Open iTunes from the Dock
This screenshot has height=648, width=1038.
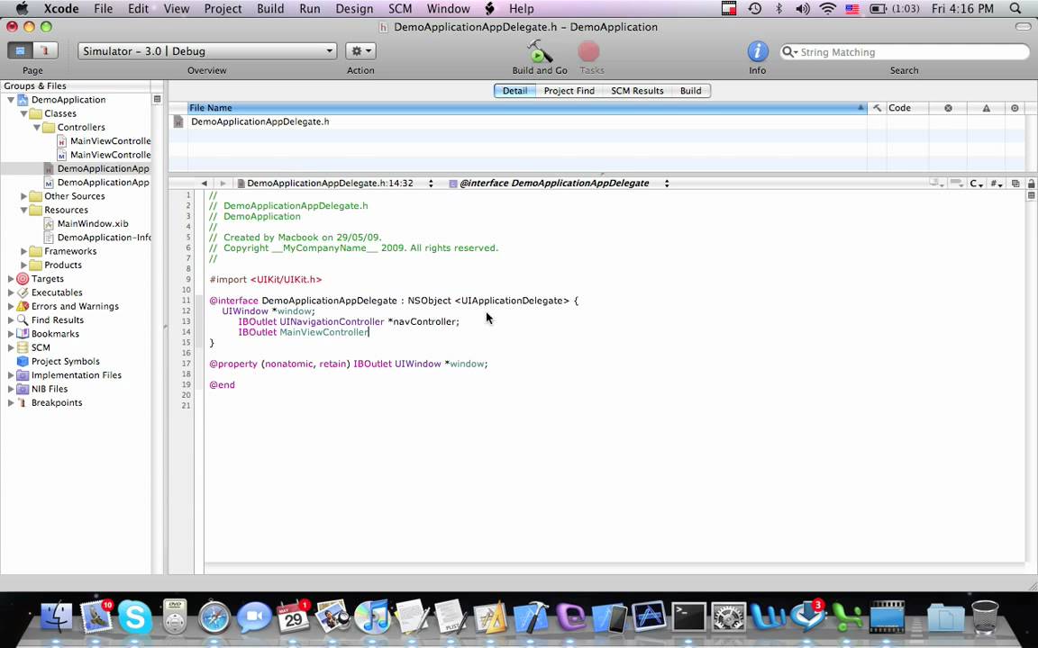pos(372,616)
